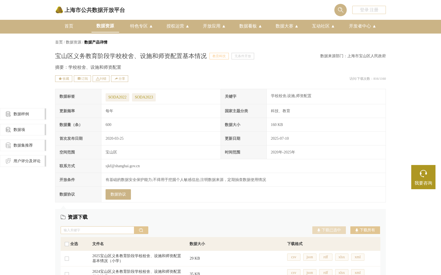Expand the 互动社区 menu
441x275 pixels.
(x=323, y=26)
